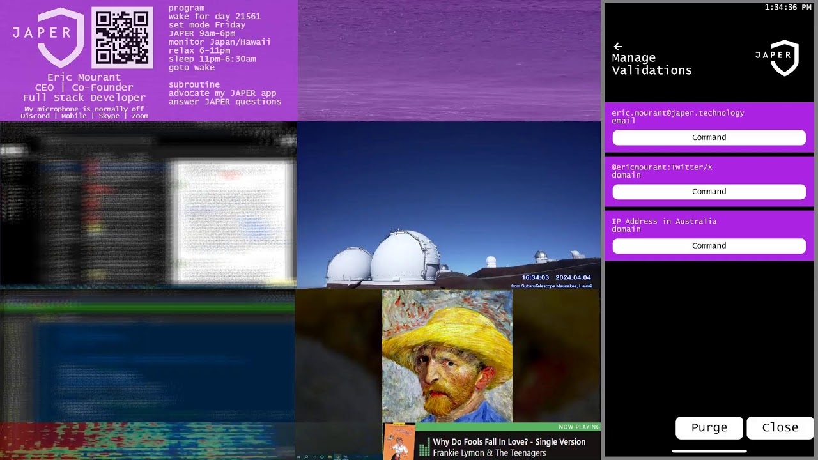
Task: Click the Mobile label in the banner
Action: 74,116
